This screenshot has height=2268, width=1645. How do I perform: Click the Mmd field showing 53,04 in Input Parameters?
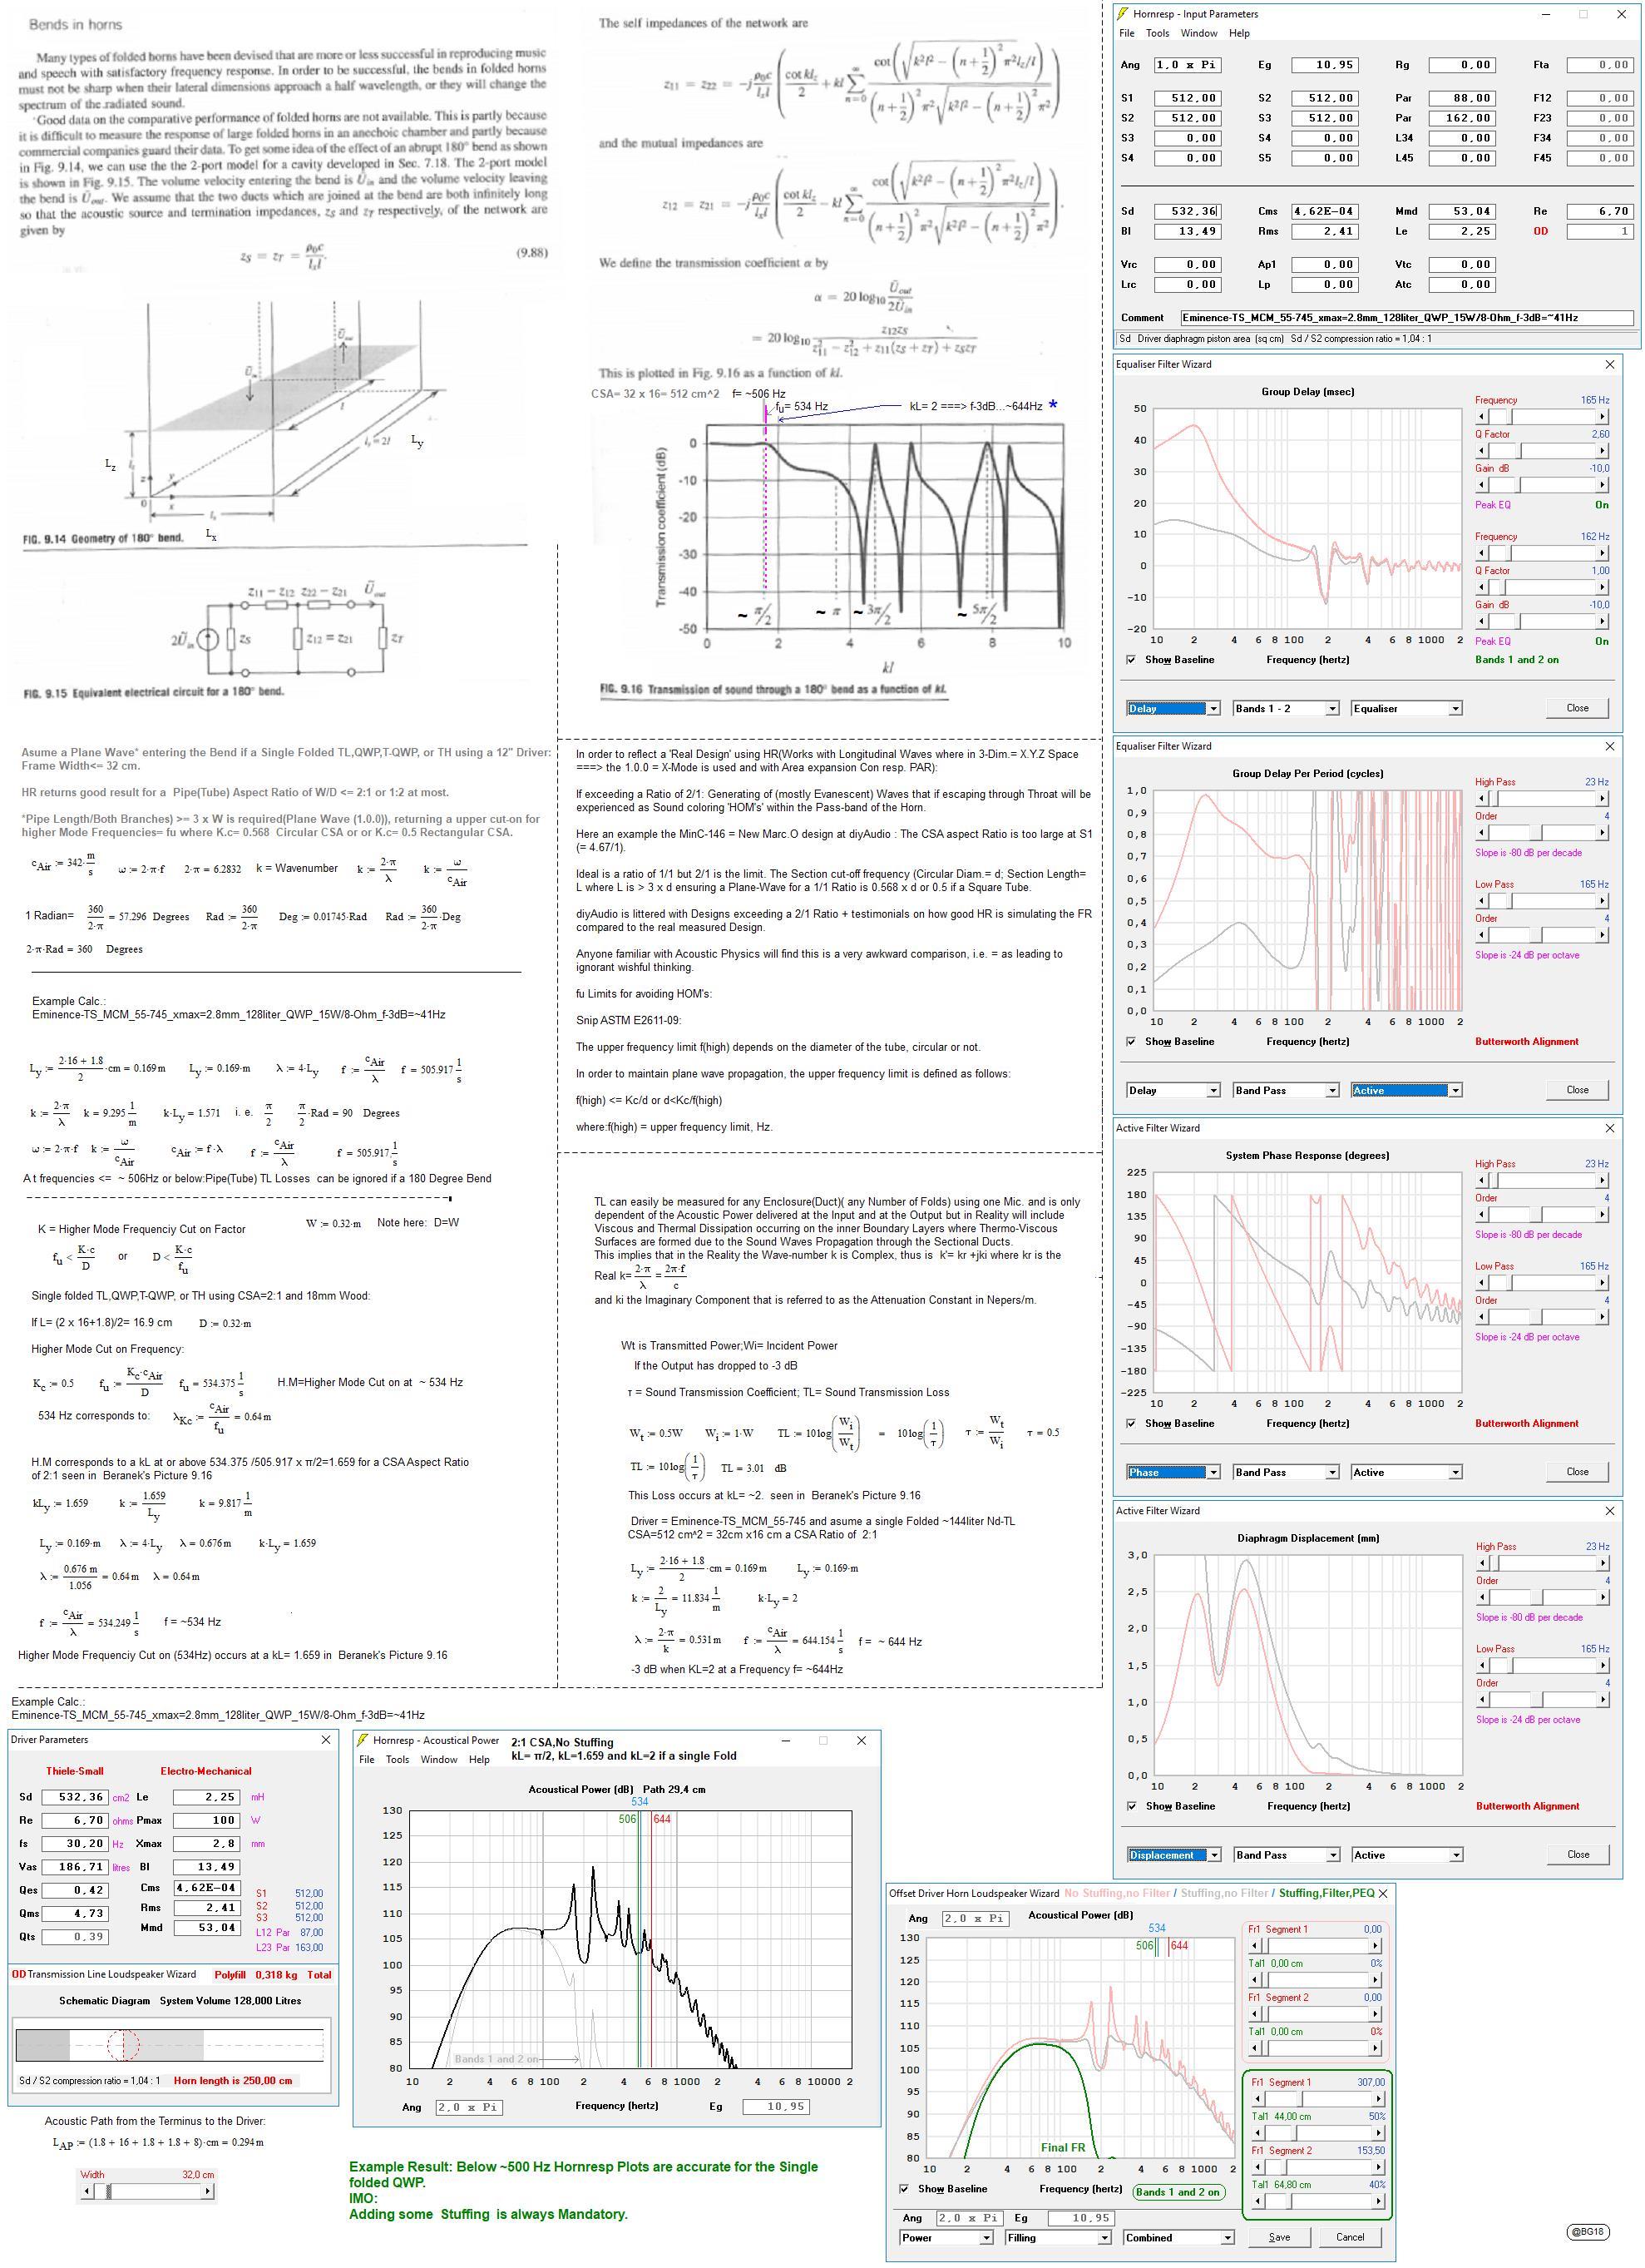(1461, 212)
